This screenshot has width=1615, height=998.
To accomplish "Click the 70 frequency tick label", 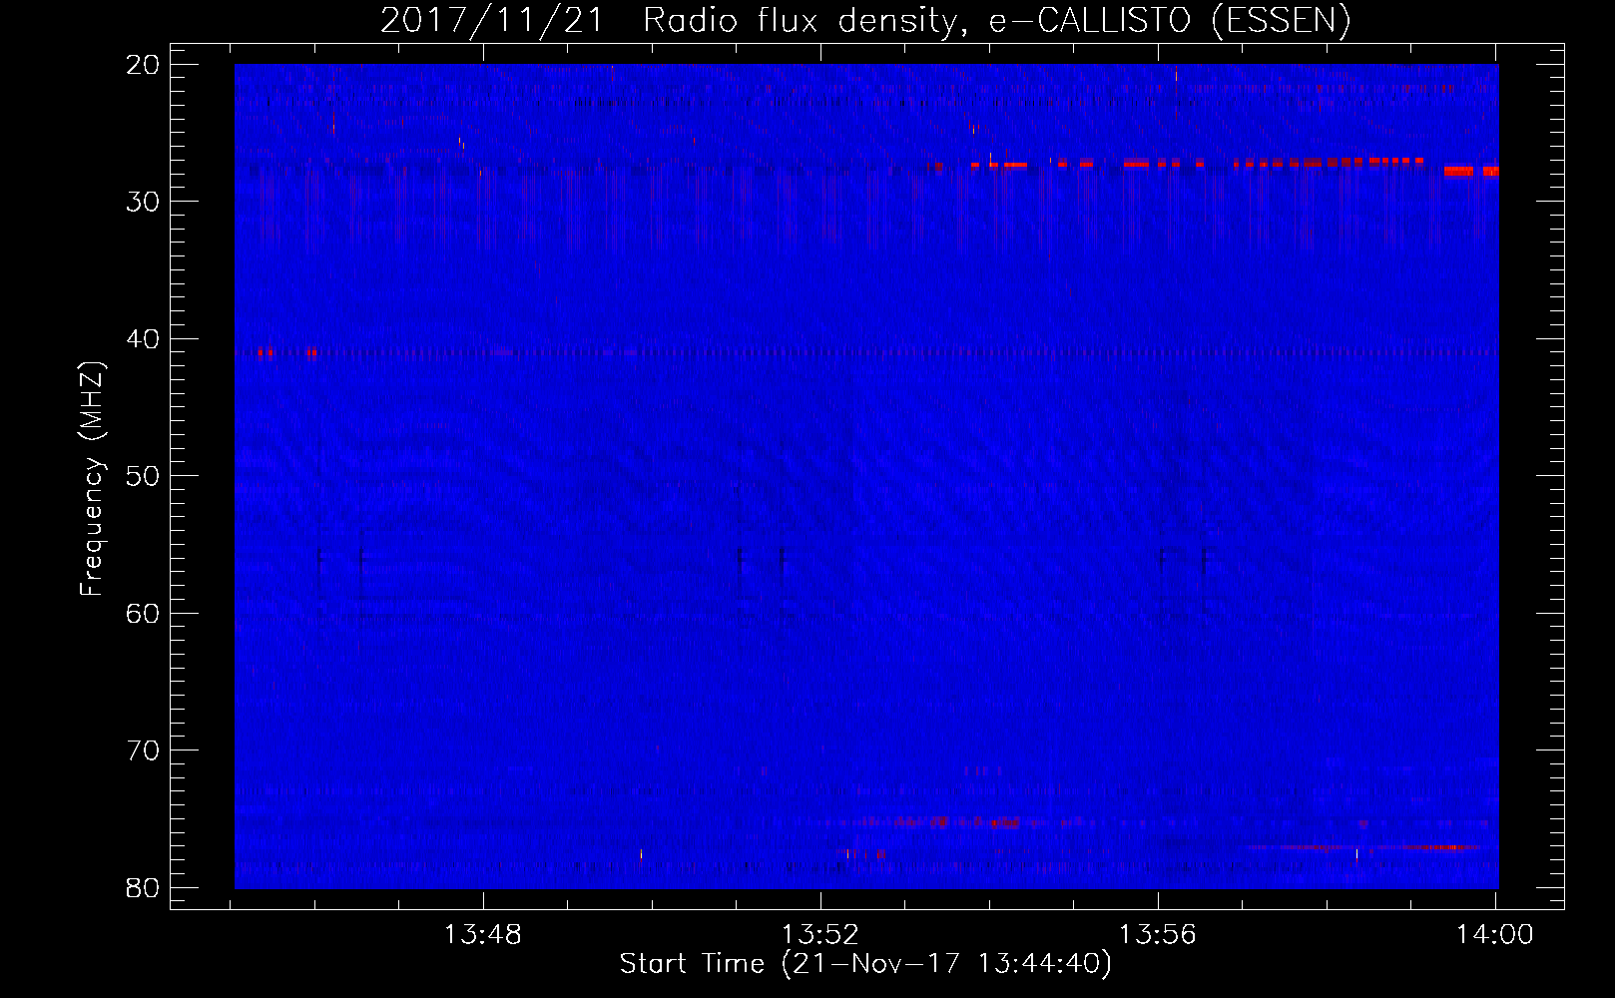I will pyautogui.click(x=144, y=750).
